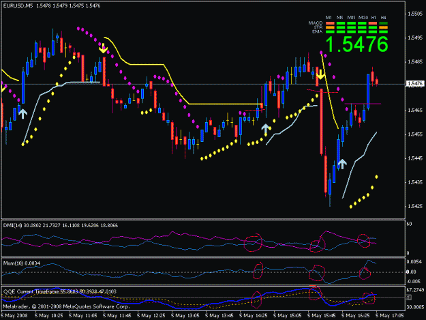The height and width of the screenshot is (320, 426).
Task: Click the yellow down arrow signal near 11:45
Action: pyautogui.click(x=103, y=48)
